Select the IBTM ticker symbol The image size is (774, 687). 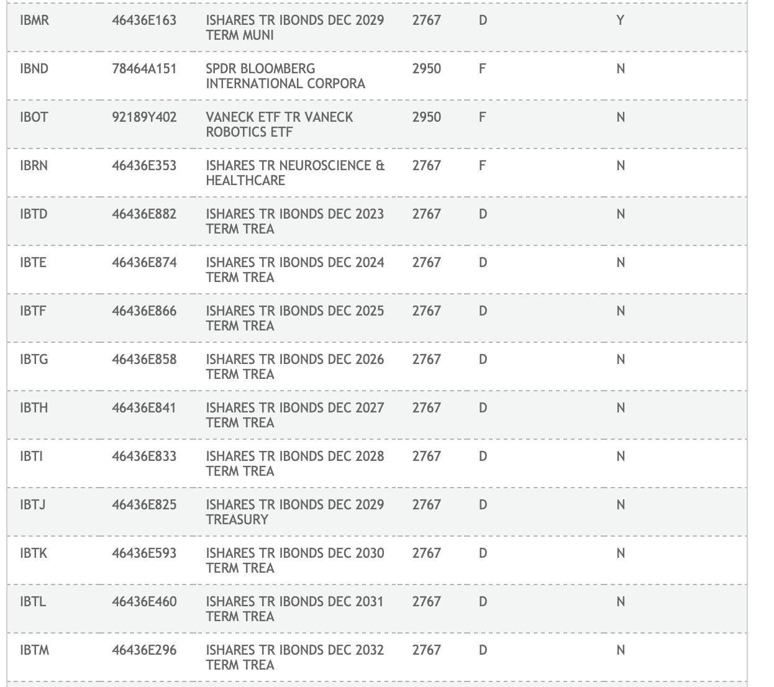[34, 650]
